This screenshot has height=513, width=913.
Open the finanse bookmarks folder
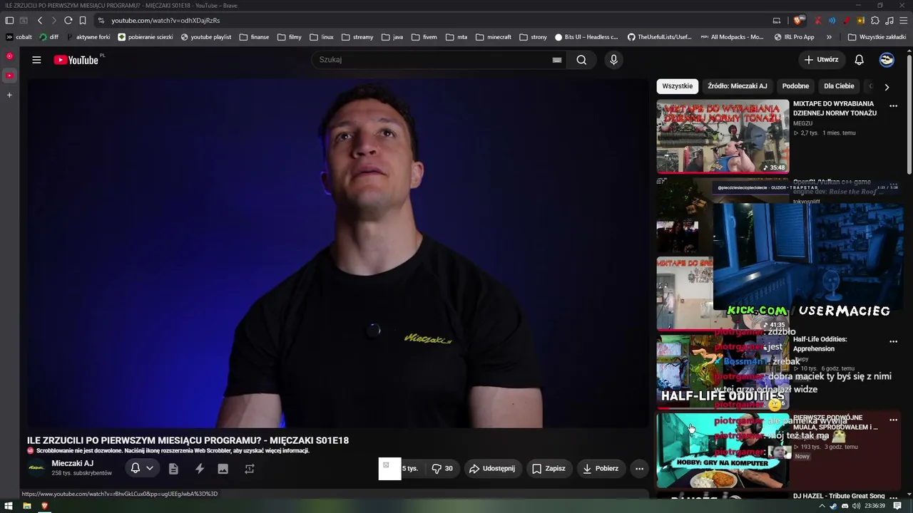(255, 37)
